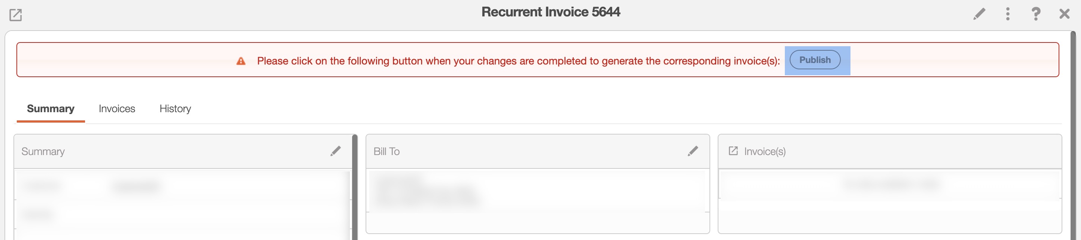This screenshot has width=1081, height=240.
Task: Click the red publish reminder message text
Action: pyautogui.click(x=518, y=61)
